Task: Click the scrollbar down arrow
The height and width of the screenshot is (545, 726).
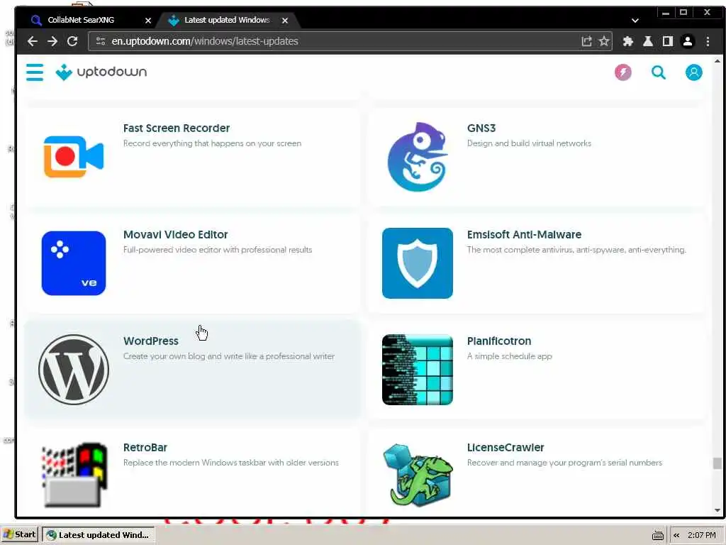Action: (x=717, y=511)
